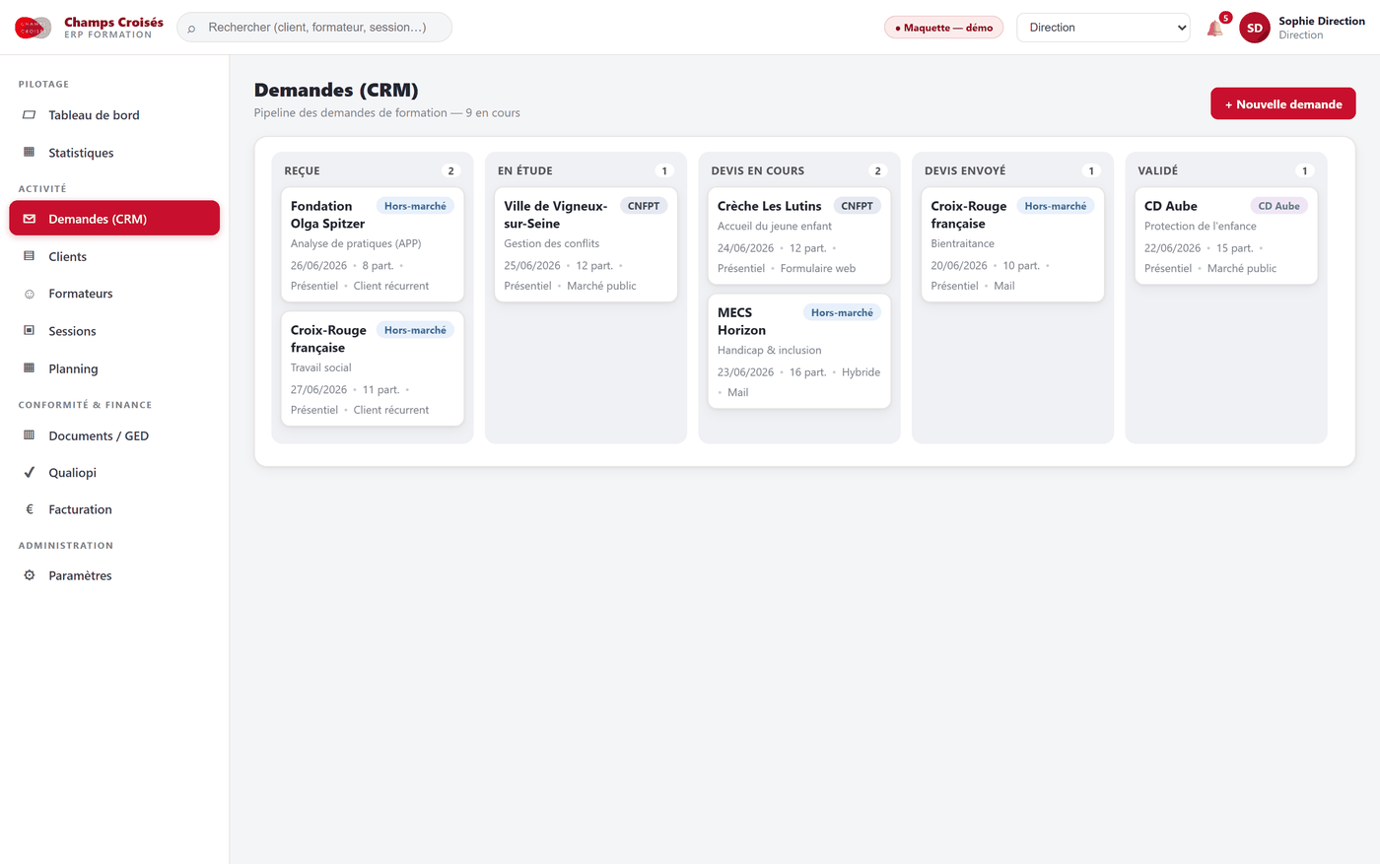Viewport: 1380px width, 864px height.
Task: Open the CD Aube card
Action: [1226, 235]
